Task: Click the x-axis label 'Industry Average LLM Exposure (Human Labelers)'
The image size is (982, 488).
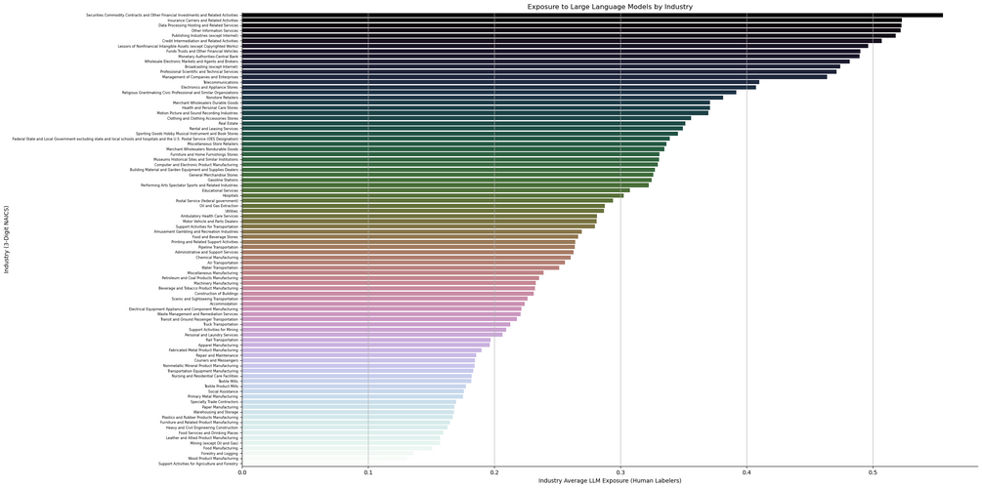Action: 610,480
